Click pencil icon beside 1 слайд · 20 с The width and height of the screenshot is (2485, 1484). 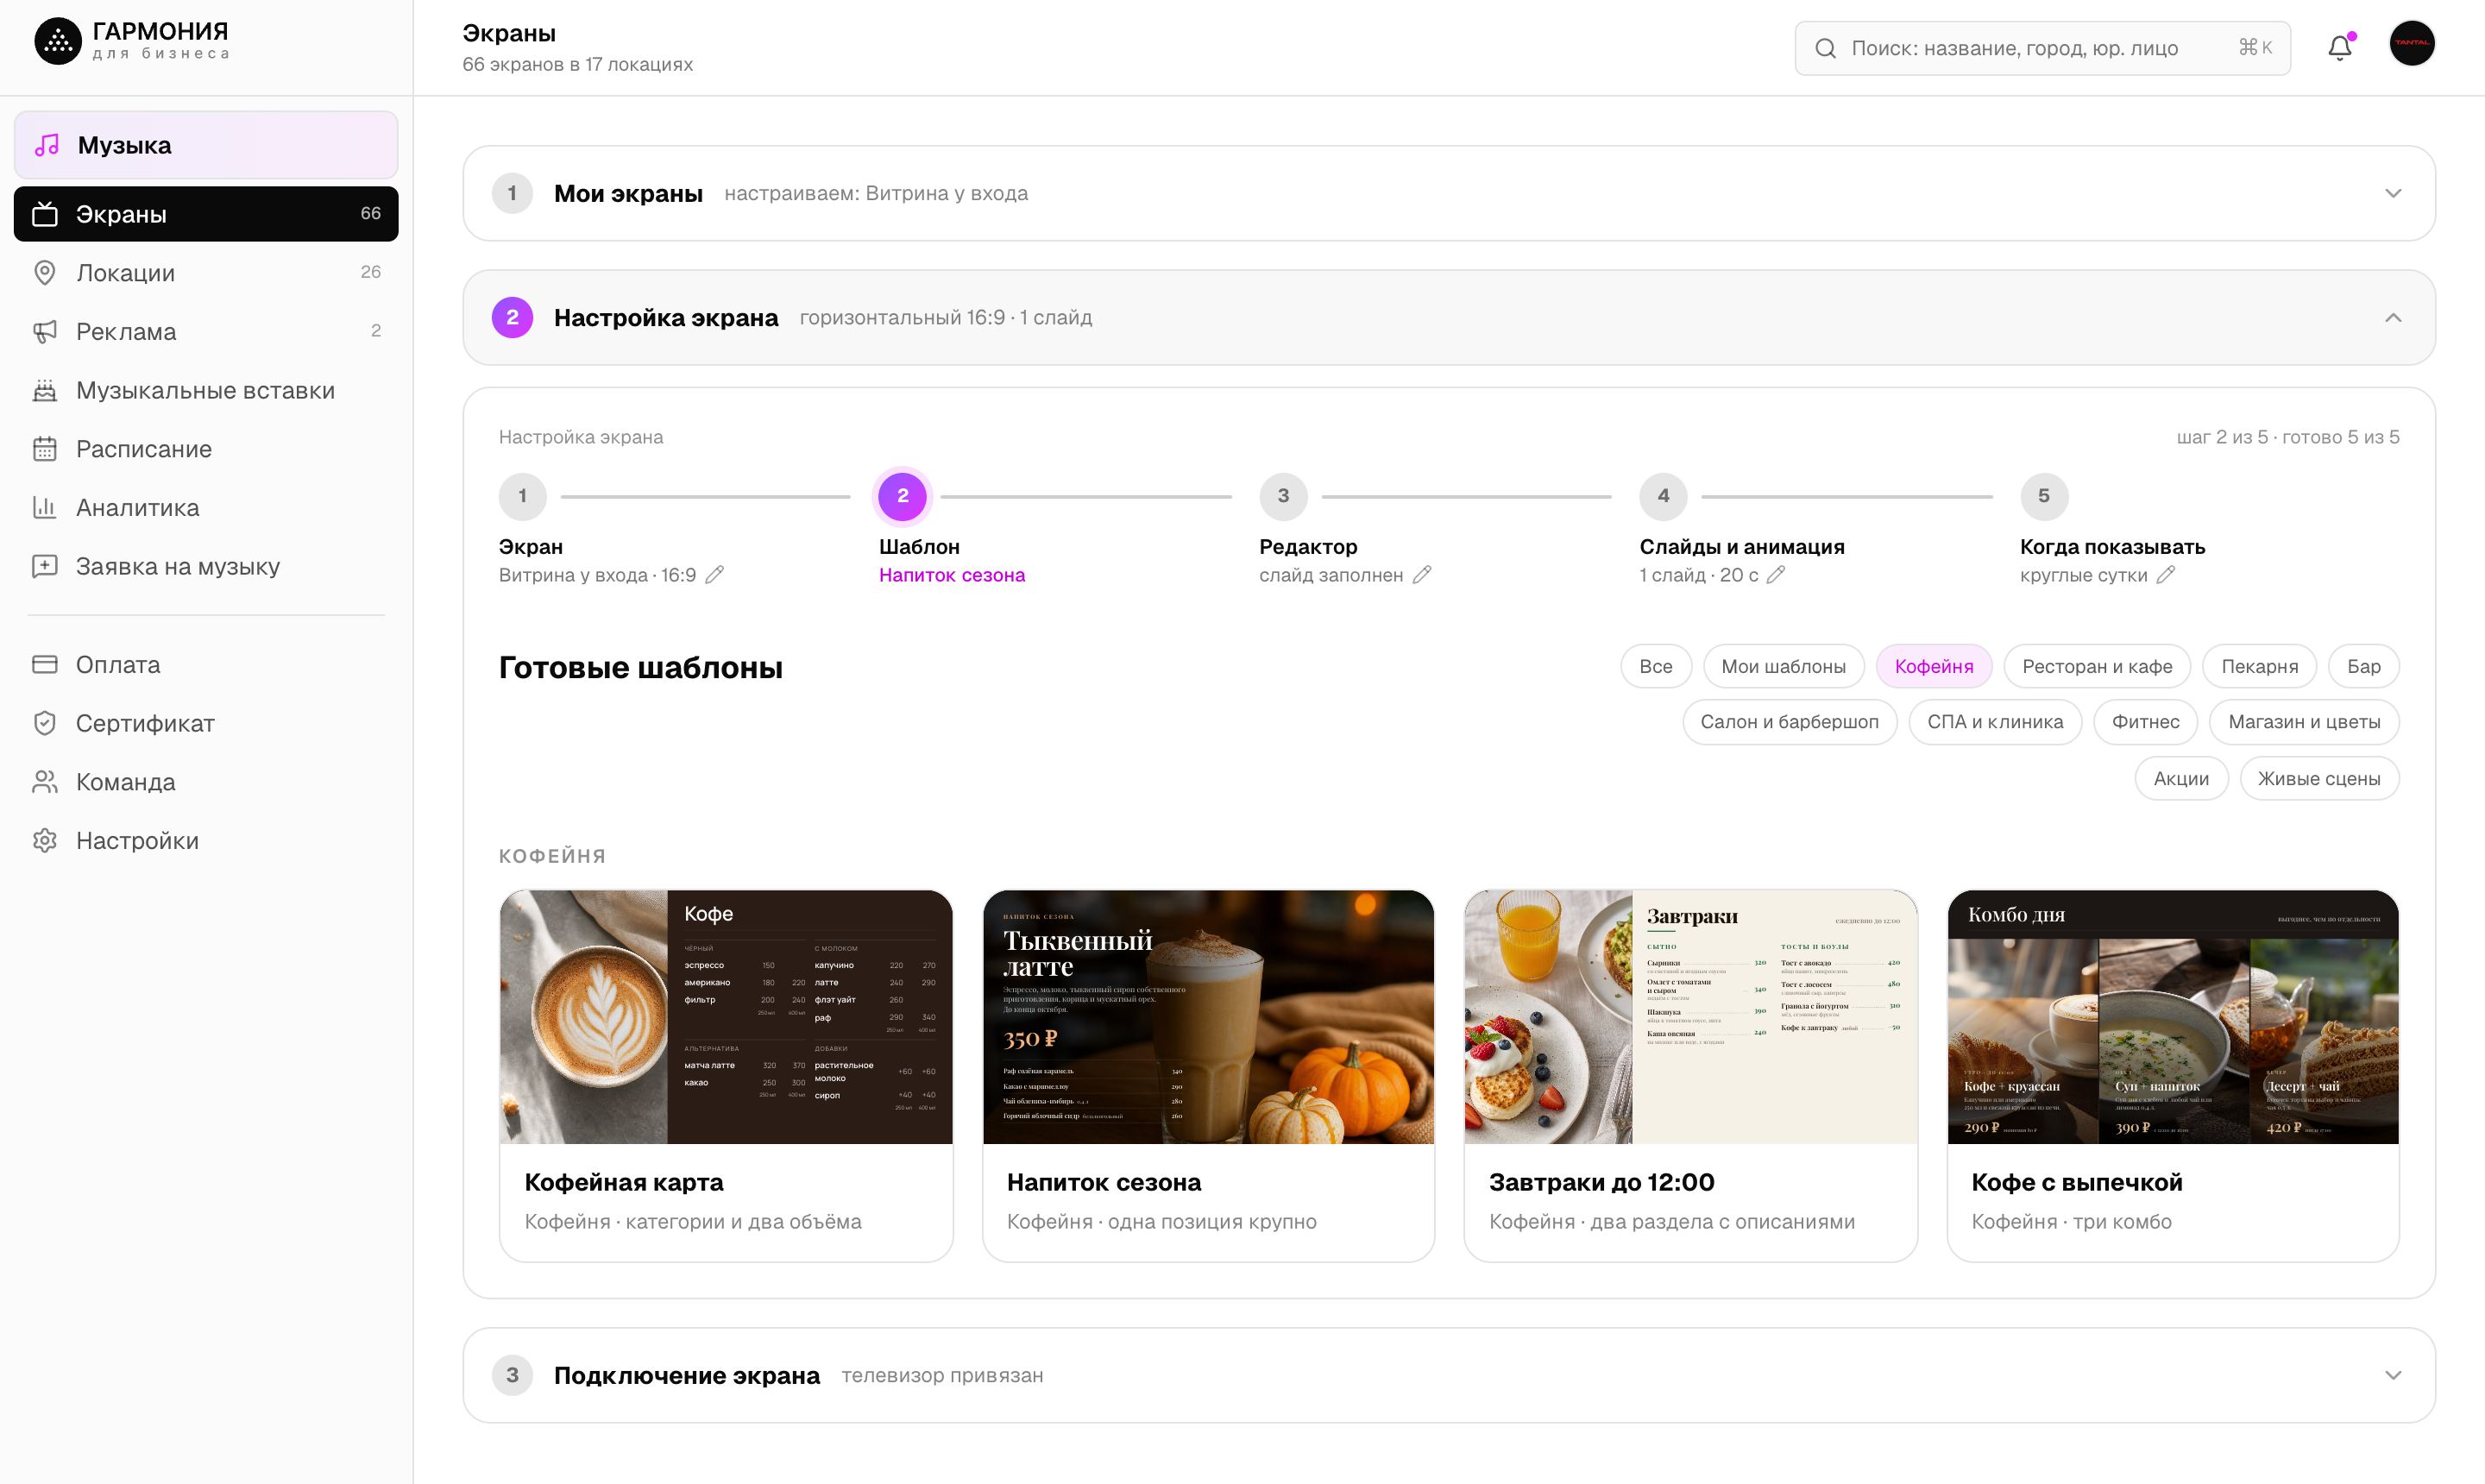1776,575
